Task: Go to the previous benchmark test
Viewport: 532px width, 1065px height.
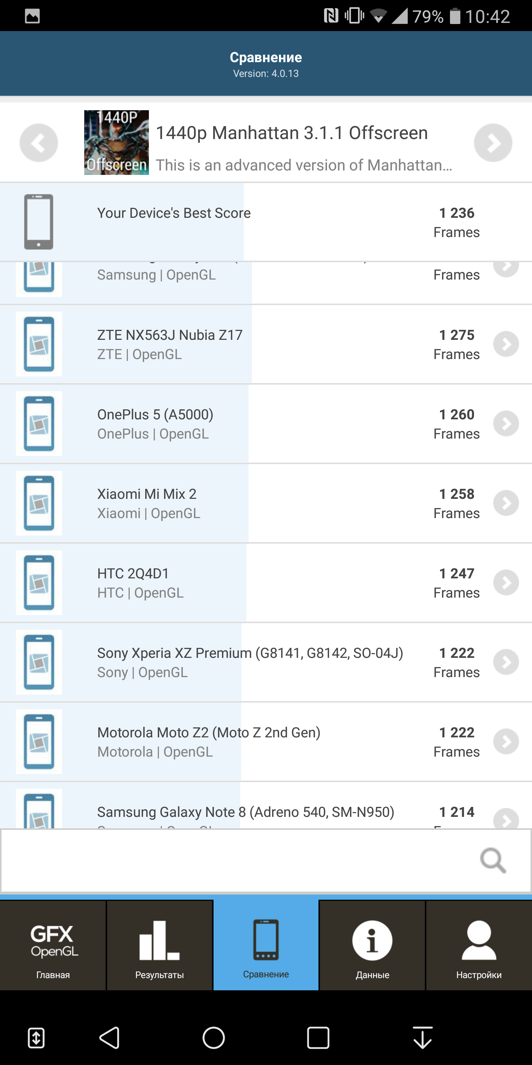Action: click(39, 143)
